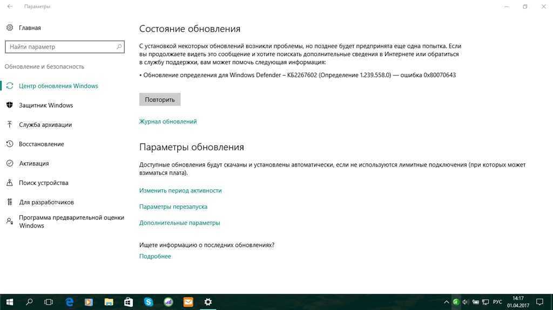Click the upload arrow icon beside Служба архивации
The width and height of the screenshot is (553, 310).
coord(10,125)
